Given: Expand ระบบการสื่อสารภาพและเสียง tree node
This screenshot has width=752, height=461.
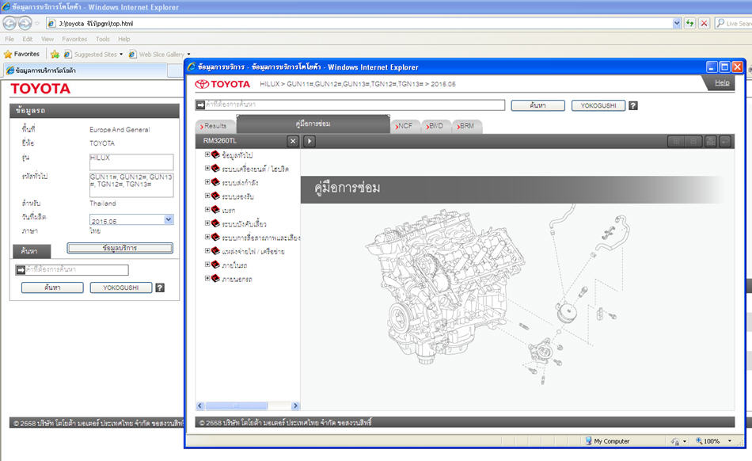Looking at the screenshot, I should click(x=207, y=237).
